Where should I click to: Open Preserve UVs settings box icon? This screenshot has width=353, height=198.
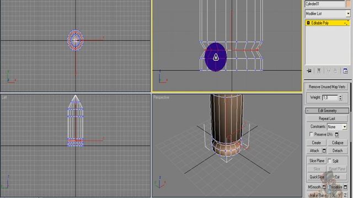click(336, 134)
